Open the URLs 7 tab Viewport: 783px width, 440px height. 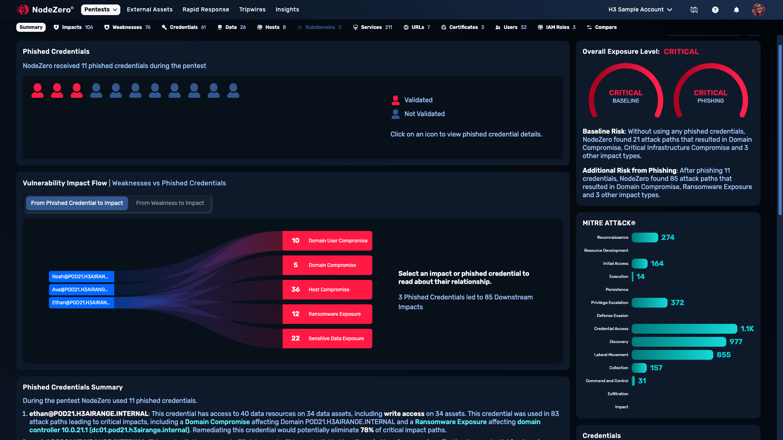(417, 27)
